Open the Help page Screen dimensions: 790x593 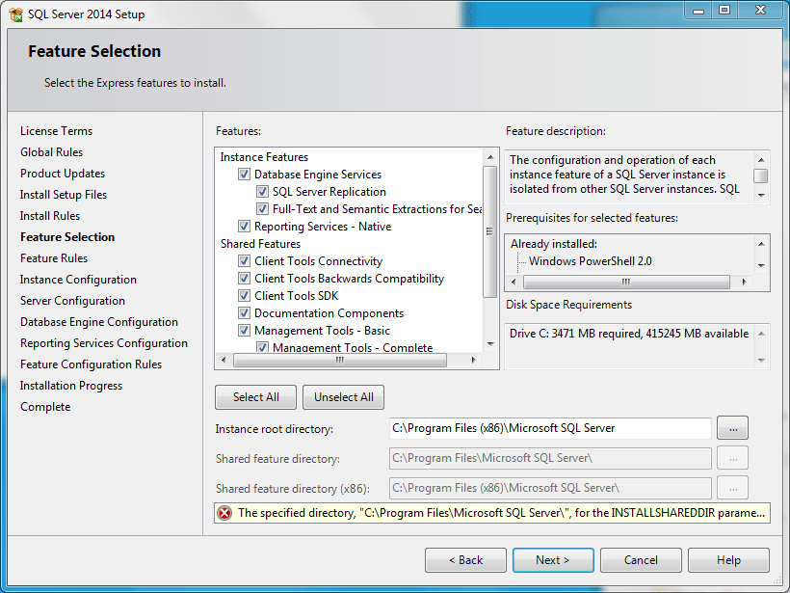pyautogui.click(x=728, y=559)
